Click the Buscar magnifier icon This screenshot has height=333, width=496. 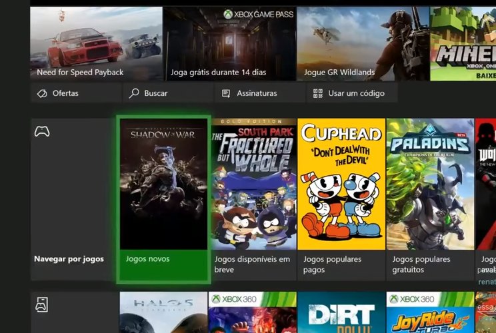pos(134,93)
